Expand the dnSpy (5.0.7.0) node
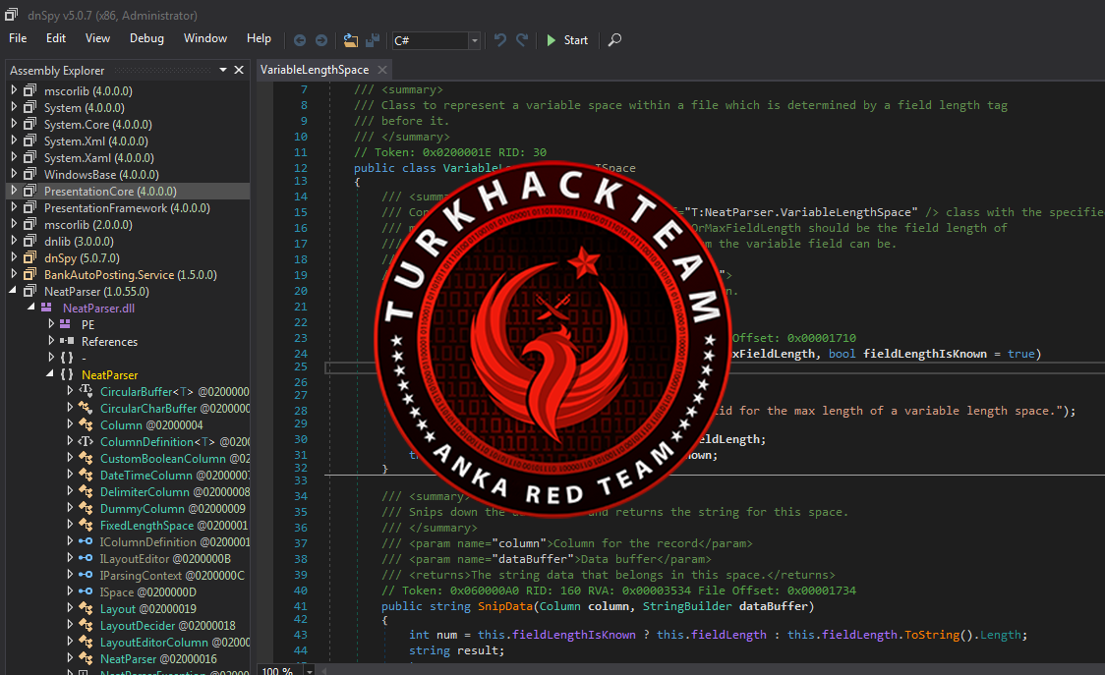The height and width of the screenshot is (675, 1105). click(x=14, y=257)
